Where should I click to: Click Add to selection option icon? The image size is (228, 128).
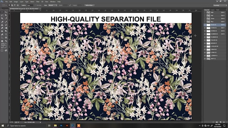tap(12, 5)
